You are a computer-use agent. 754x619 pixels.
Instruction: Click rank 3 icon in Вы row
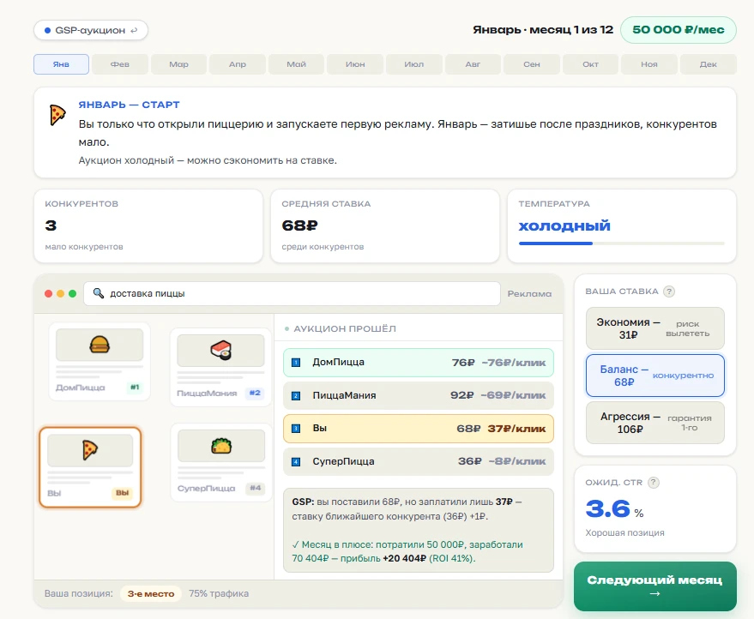click(296, 428)
